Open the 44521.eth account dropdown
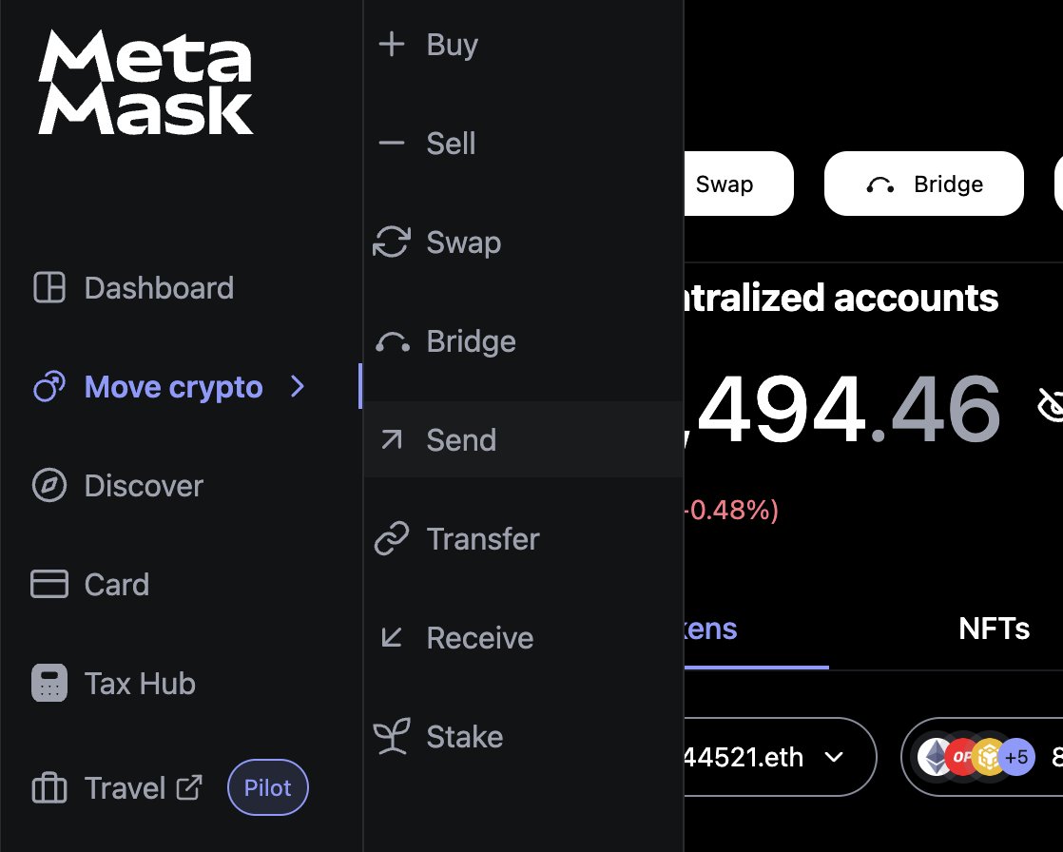Viewport: 1063px width, 852px height. 778,757
